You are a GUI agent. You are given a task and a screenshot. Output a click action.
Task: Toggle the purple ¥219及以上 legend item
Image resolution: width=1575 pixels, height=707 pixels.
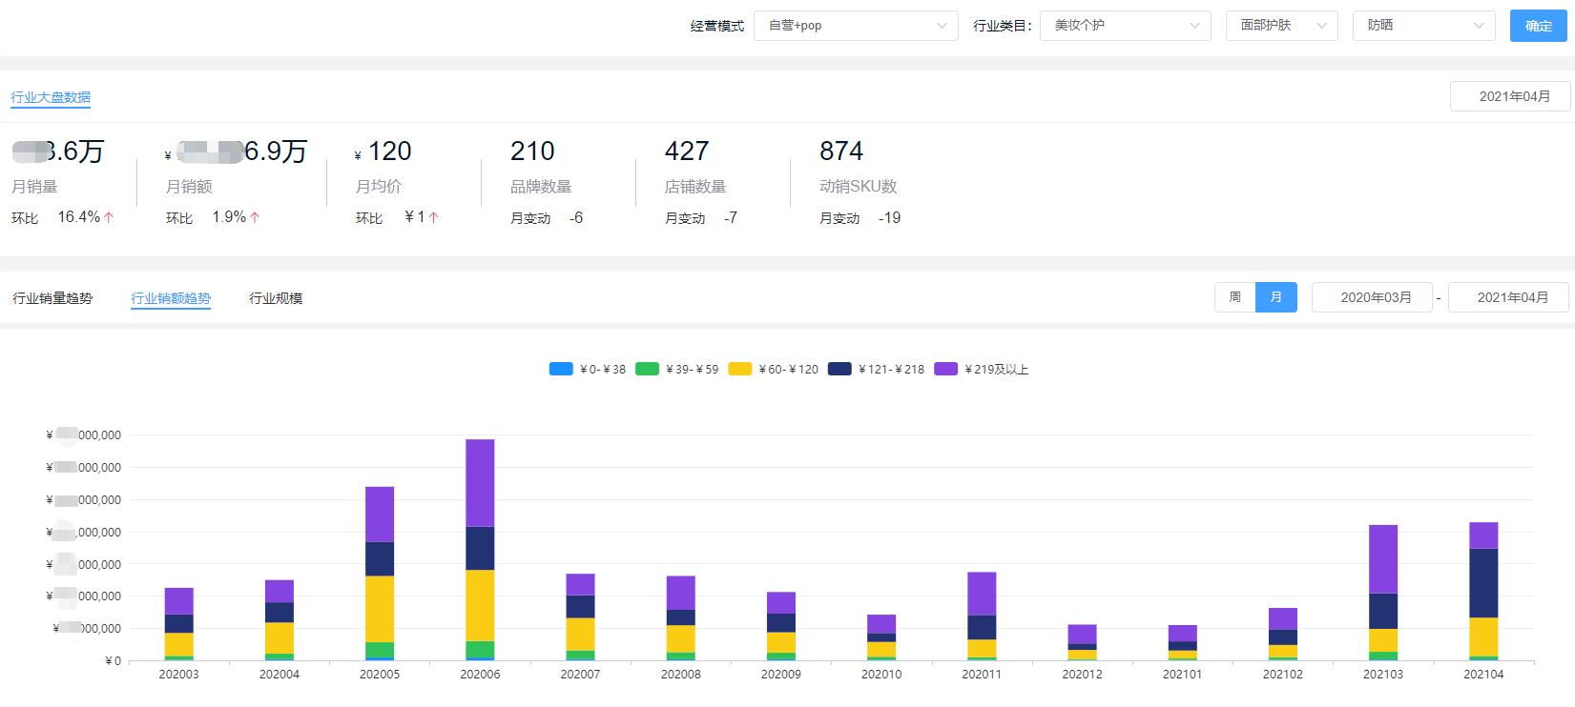click(981, 370)
